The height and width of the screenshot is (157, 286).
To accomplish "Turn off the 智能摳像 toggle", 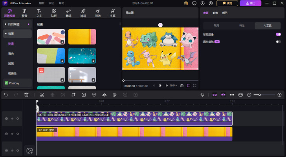I will 278,35.
